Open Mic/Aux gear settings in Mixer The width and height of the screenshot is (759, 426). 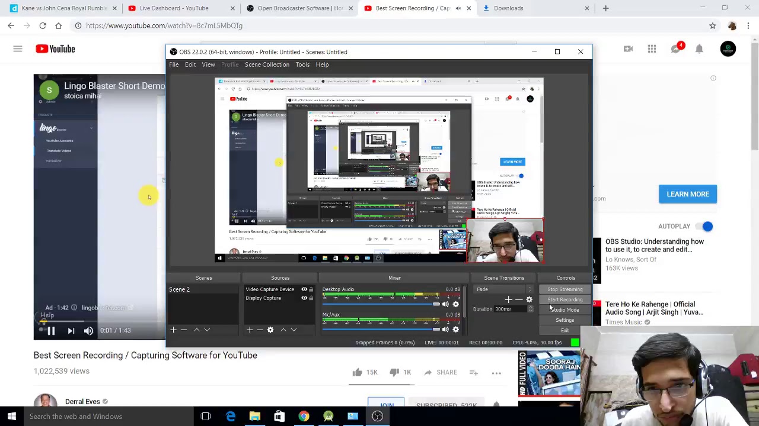click(455, 330)
